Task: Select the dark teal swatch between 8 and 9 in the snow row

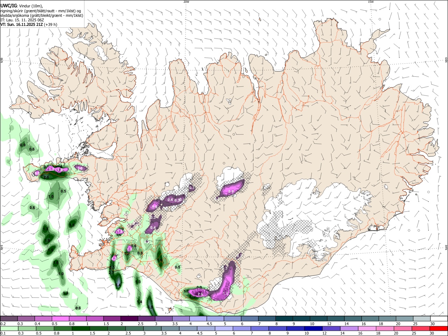Action: click(284, 319)
